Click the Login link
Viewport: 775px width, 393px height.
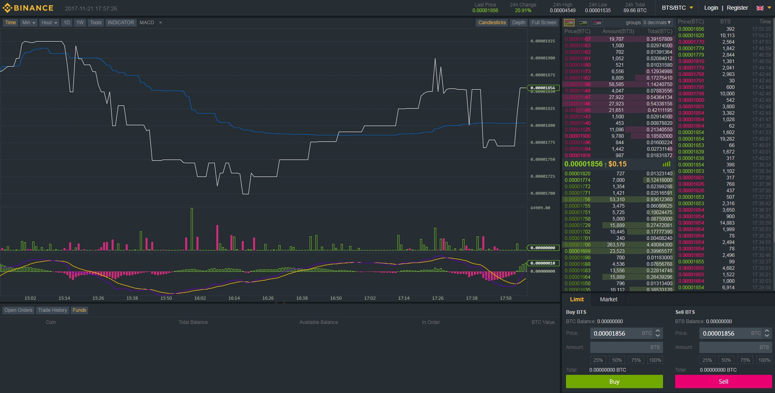711,8
